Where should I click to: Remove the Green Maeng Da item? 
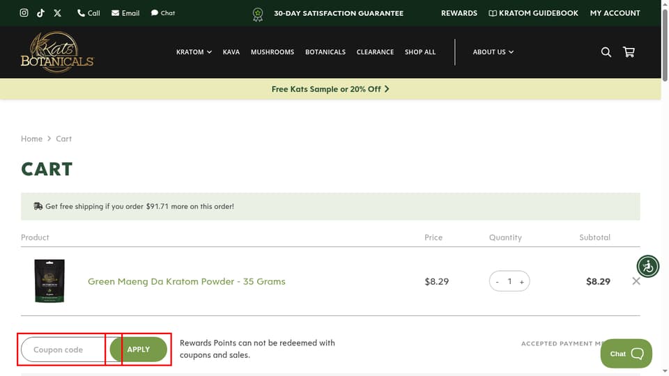[636, 281]
